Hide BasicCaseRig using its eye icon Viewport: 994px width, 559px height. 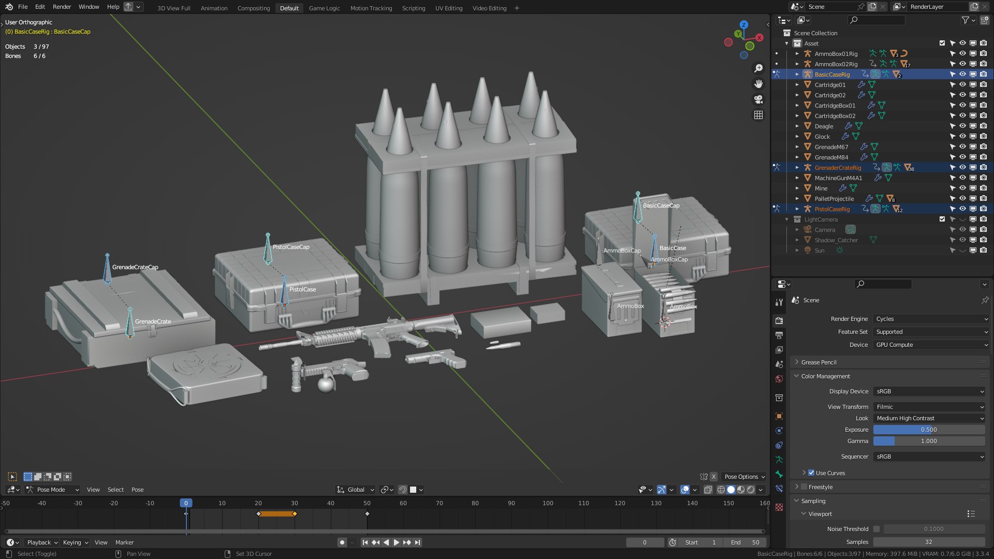point(962,75)
